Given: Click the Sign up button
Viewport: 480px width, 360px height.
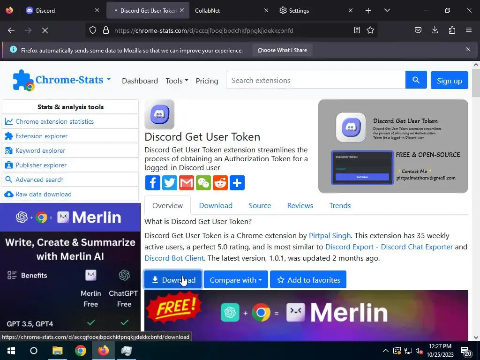Looking at the screenshot, I should point(450,80).
